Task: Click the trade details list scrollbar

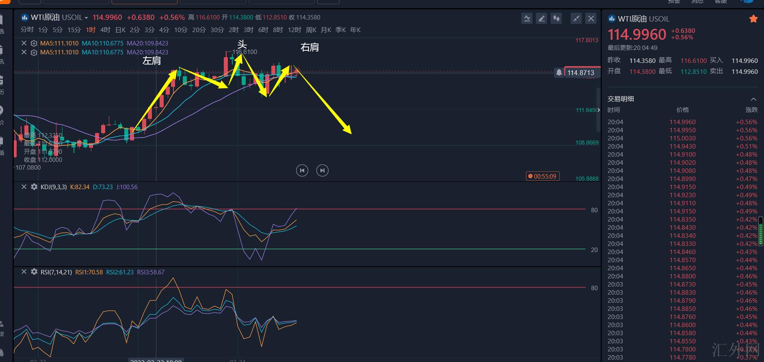Action: (x=760, y=231)
